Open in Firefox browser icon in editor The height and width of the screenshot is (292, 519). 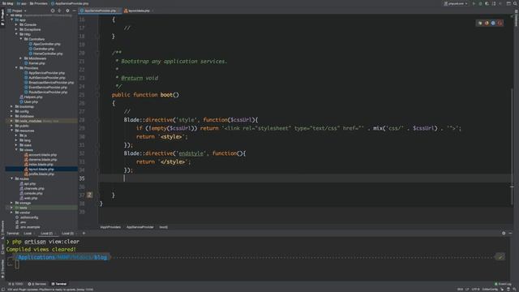[x=487, y=23]
